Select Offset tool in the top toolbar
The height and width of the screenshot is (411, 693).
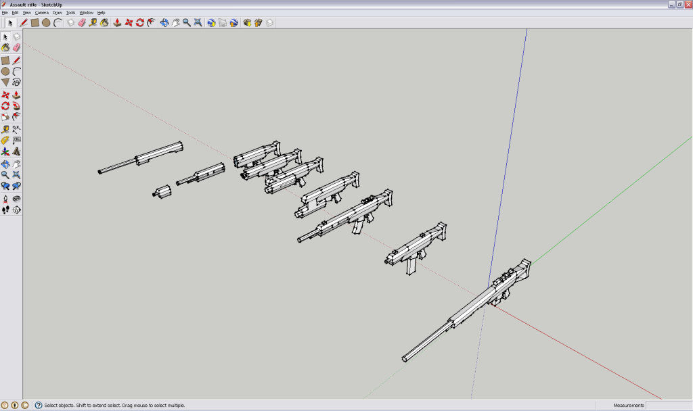151,22
